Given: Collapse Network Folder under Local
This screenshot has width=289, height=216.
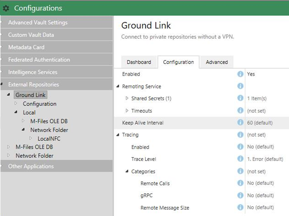Looking at the screenshot, I should tap(24, 129).
